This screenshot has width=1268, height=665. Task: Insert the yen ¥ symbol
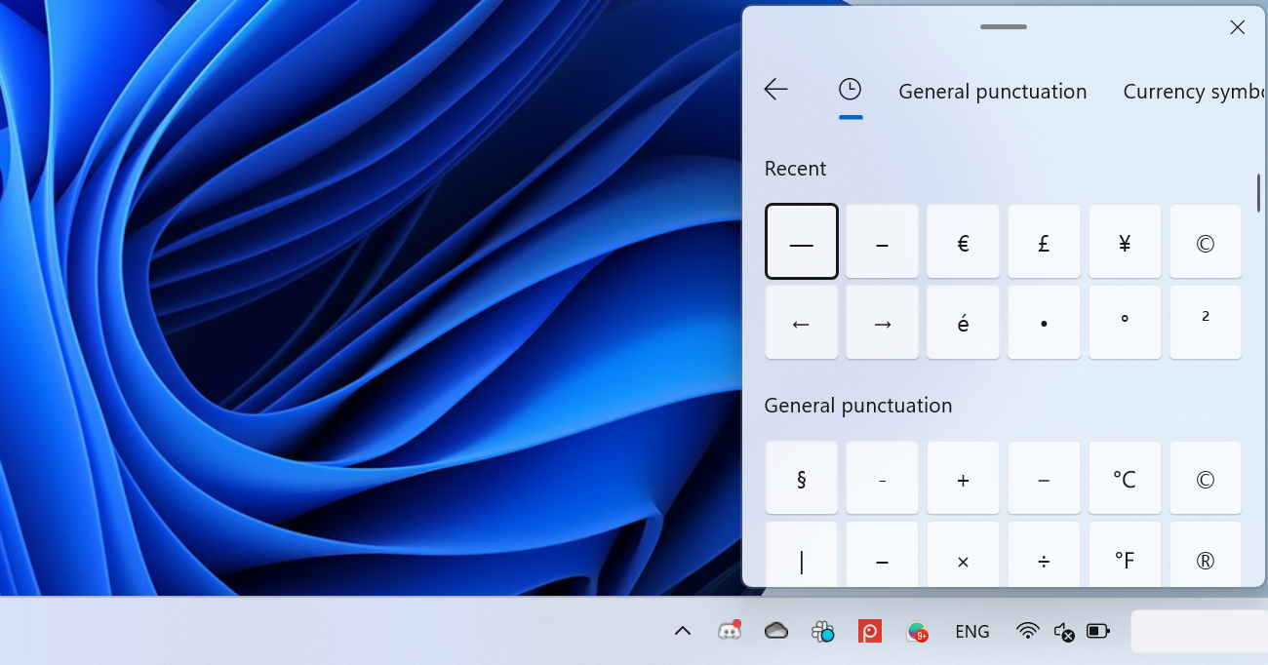1125,242
